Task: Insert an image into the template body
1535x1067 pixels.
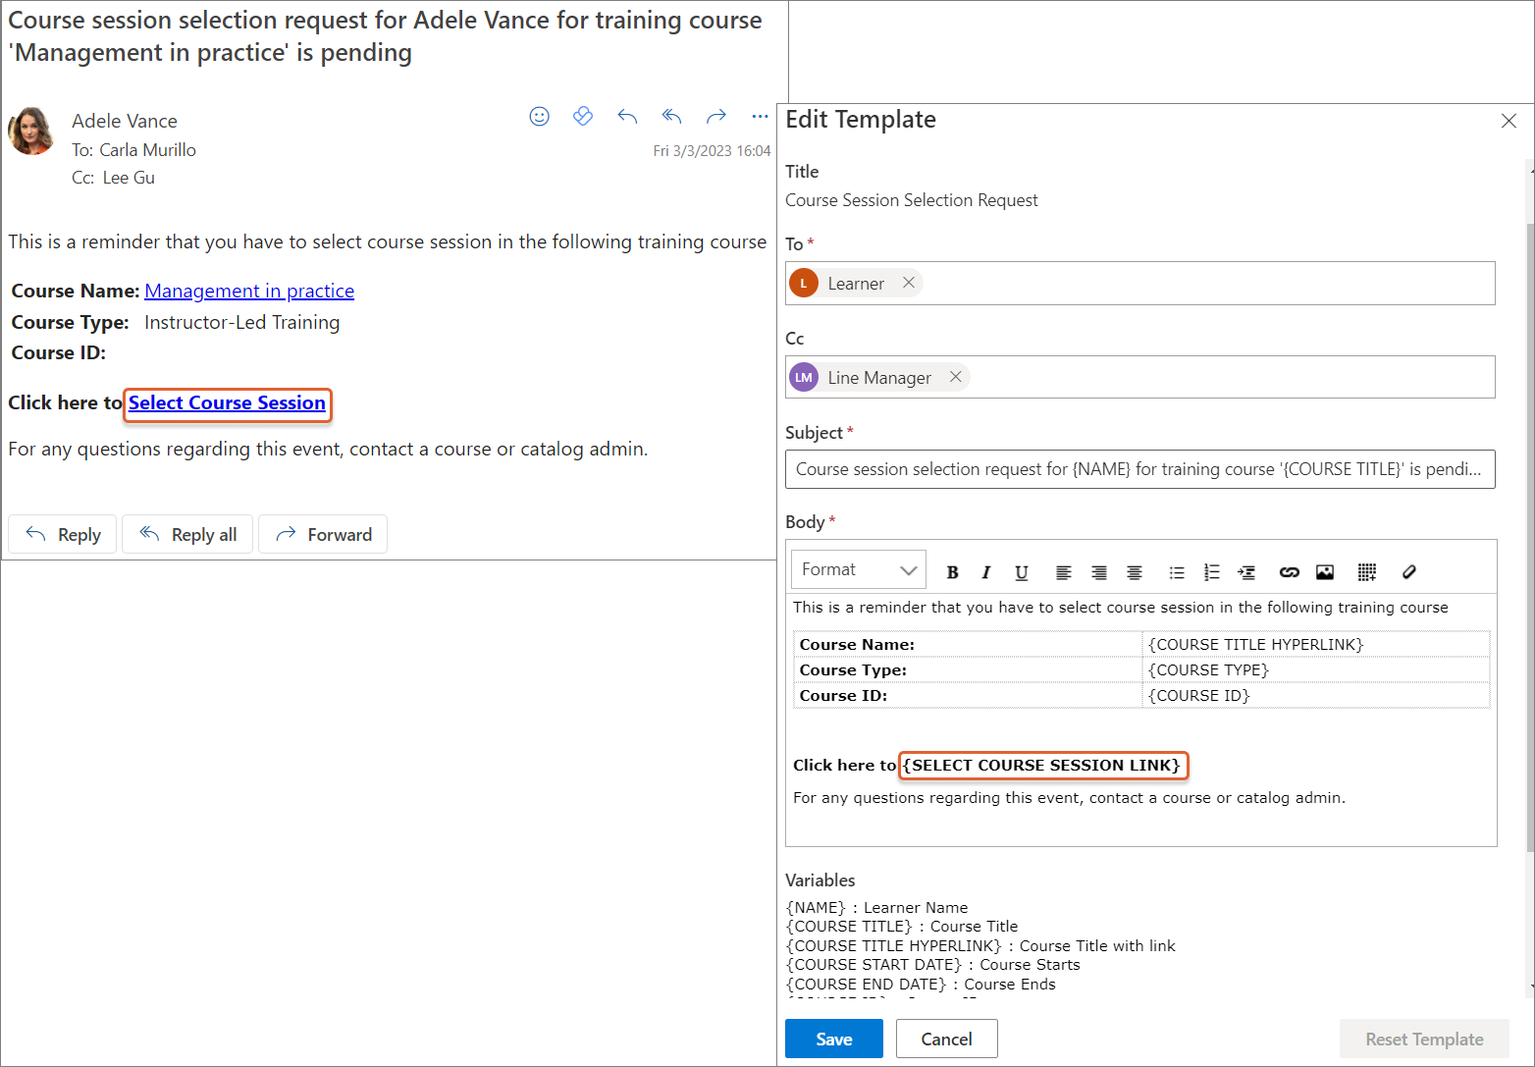Action: pyautogui.click(x=1325, y=572)
